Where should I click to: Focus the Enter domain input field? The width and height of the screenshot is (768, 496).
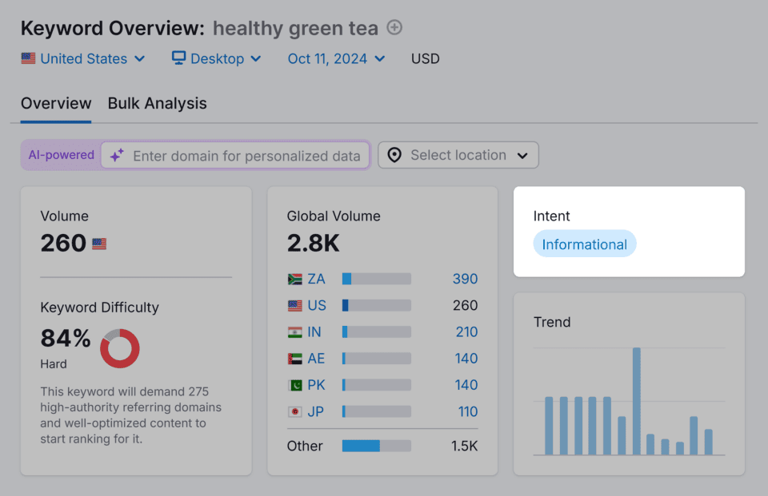point(246,156)
